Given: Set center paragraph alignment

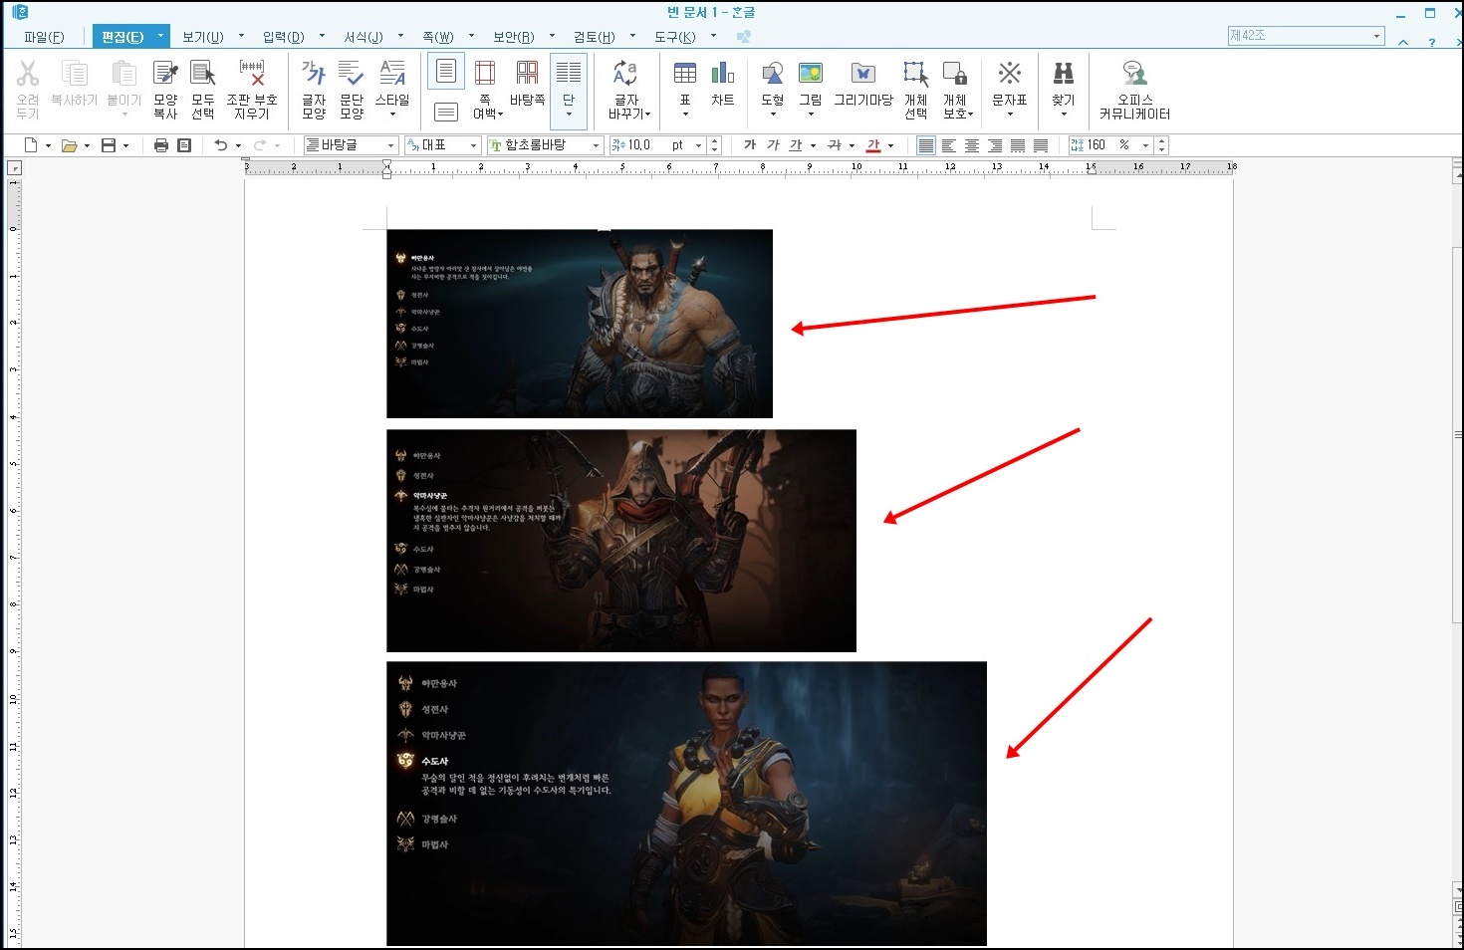Looking at the screenshot, I should point(972,145).
